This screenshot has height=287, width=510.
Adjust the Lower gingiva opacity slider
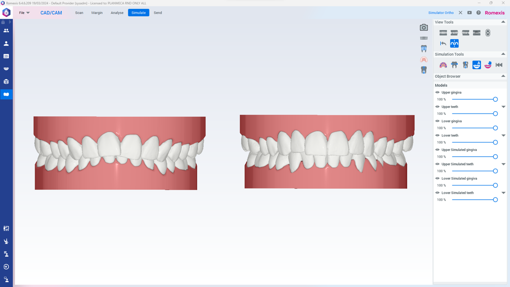point(495,128)
